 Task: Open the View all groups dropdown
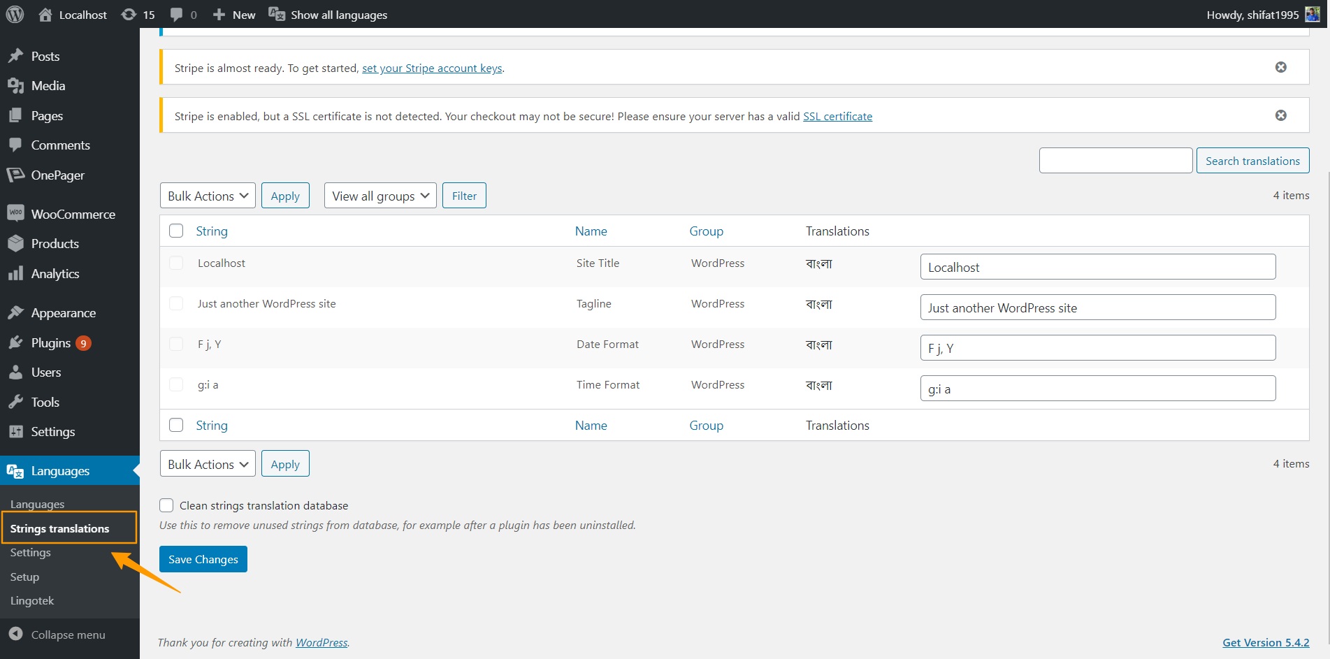point(380,196)
